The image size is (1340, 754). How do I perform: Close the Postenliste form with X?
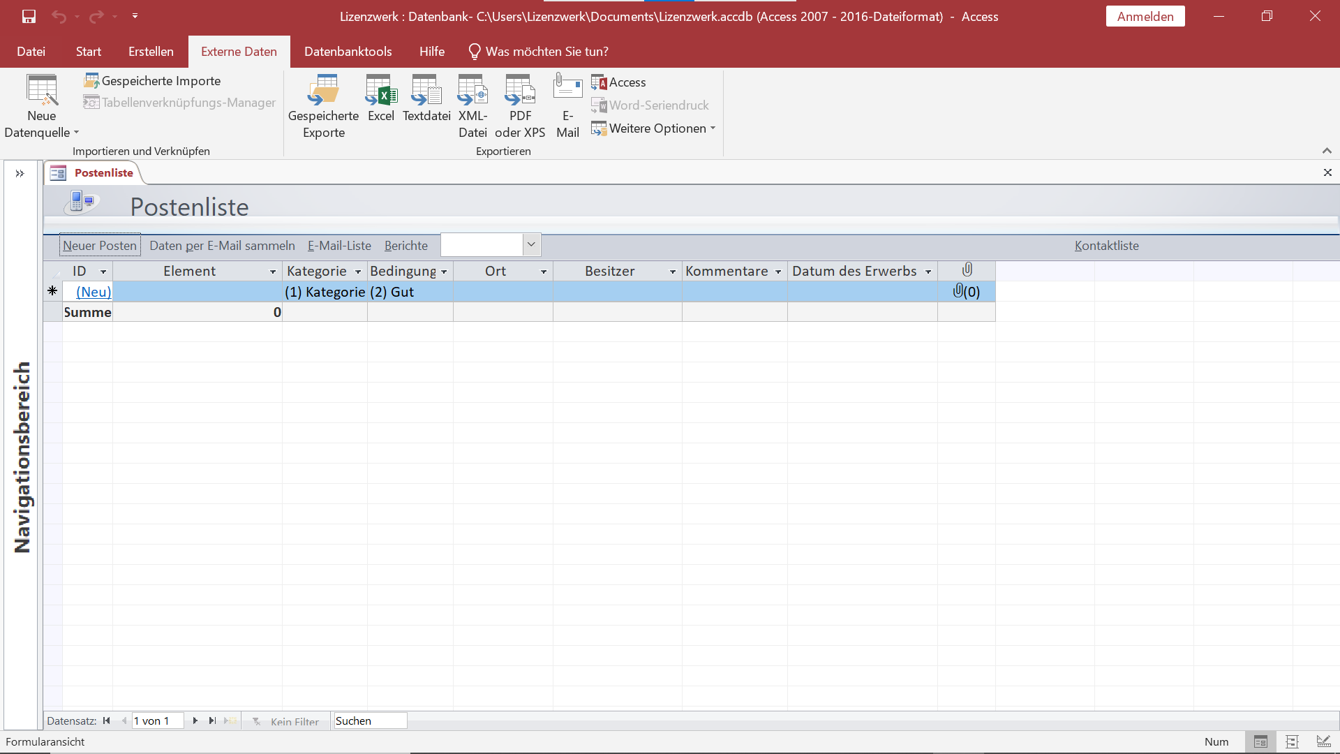[1327, 172]
